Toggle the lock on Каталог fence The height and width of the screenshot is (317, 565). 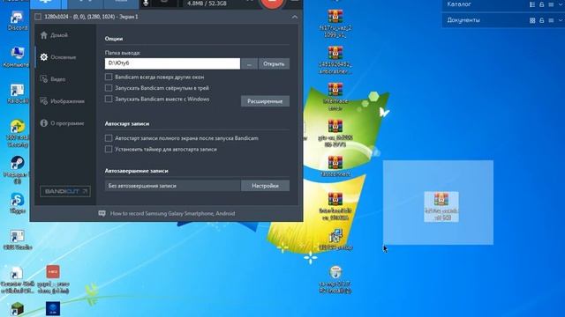(x=541, y=4)
